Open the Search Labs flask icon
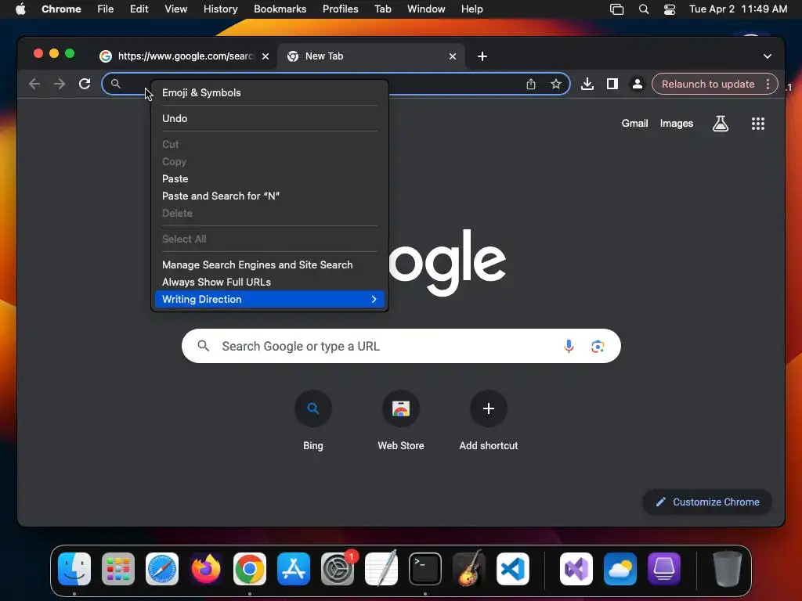Image resolution: width=802 pixels, height=601 pixels. (x=721, y=123)
